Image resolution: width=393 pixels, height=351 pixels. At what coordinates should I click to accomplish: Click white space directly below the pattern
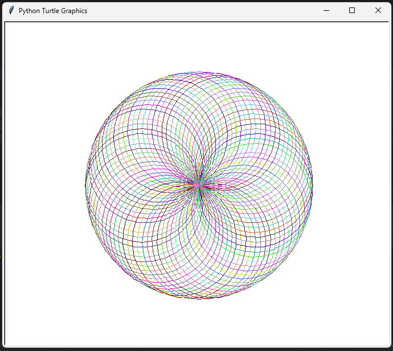pos(198,323)
